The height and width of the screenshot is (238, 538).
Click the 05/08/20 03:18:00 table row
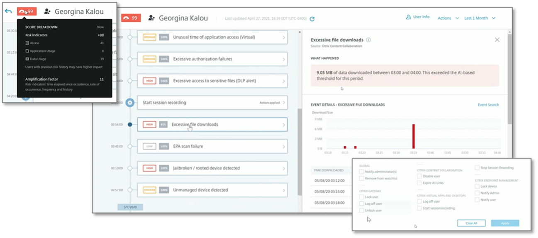(331, 202)
